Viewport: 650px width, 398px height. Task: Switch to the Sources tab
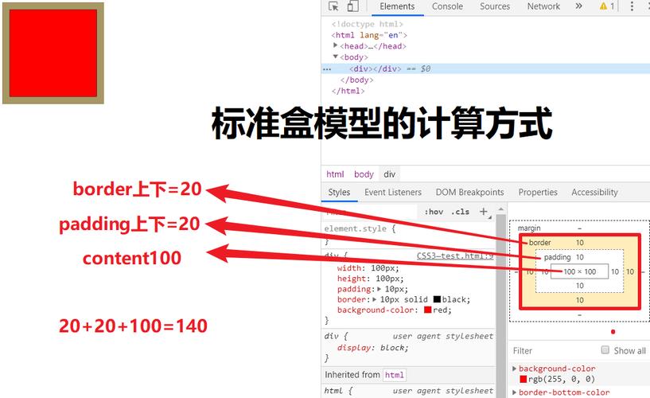tap(495, 6)
